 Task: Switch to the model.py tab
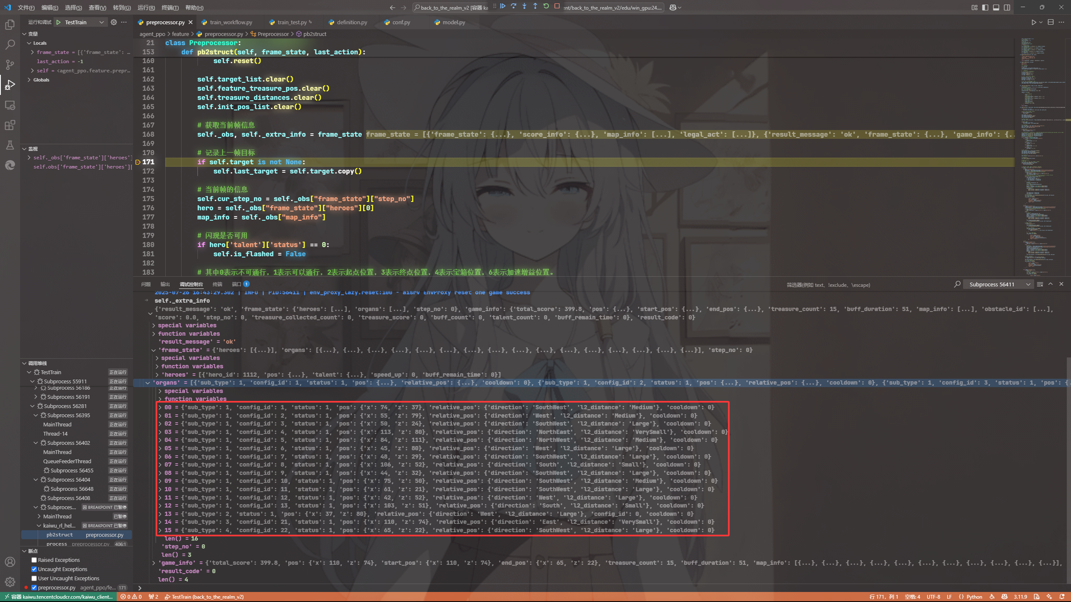454,22
